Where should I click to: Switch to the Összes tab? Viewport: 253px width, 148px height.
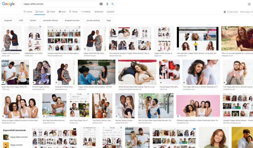tap(28, 12)
